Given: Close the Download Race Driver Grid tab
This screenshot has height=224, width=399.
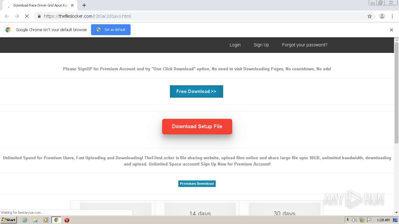Looking at the screenshot, I should pos(72,5).
